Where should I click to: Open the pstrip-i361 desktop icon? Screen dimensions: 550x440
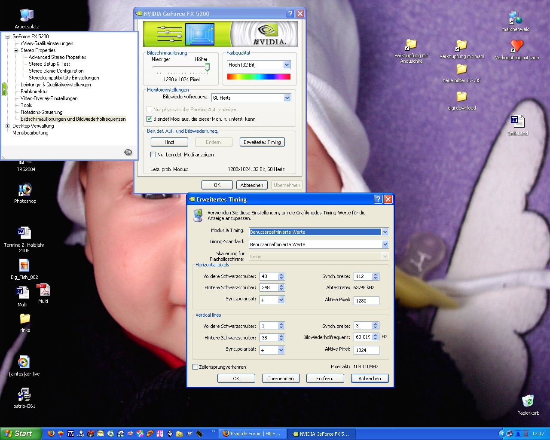(24, 394)
